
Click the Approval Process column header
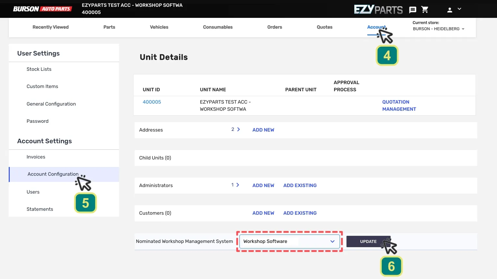[x=346, y=86]
